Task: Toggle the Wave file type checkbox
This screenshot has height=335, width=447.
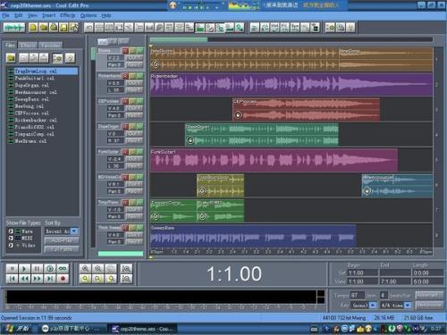Action: [x=11, y=231]
